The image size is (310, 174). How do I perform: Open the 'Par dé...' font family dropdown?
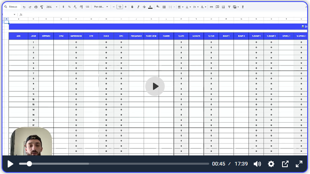tap(101, 7)
